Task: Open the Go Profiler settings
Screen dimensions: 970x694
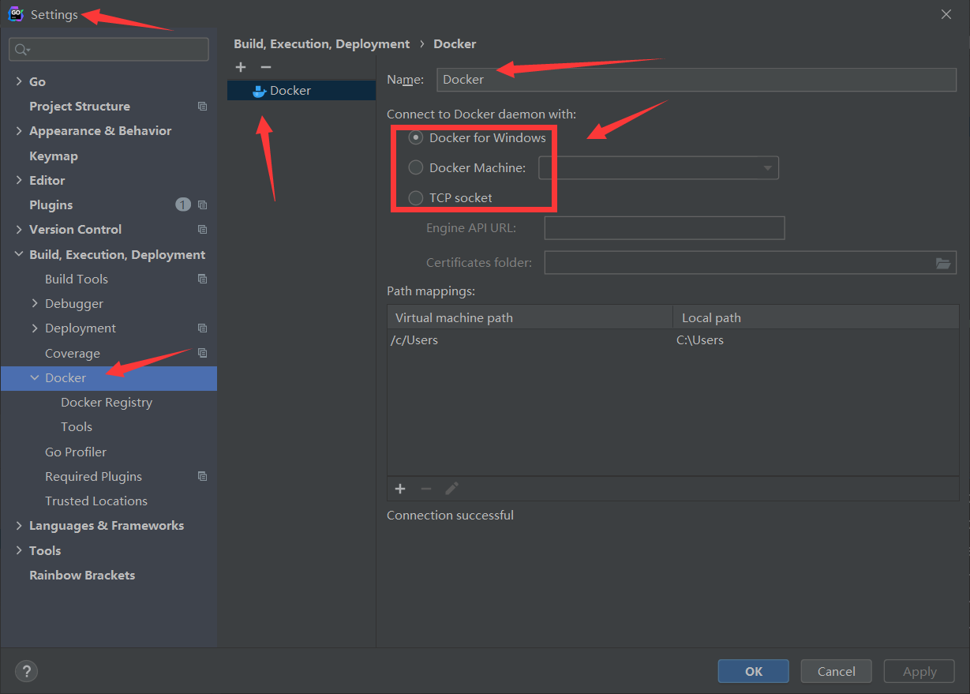Action: click(76, 452)
